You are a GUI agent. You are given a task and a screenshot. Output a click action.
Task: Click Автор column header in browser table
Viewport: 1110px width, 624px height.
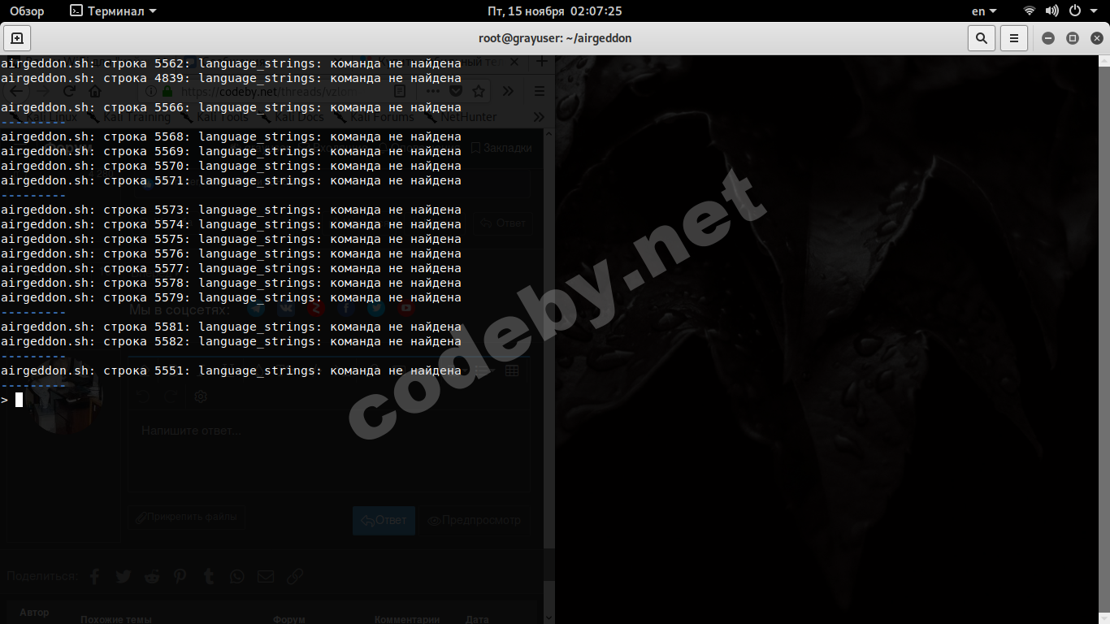[34, 613]
